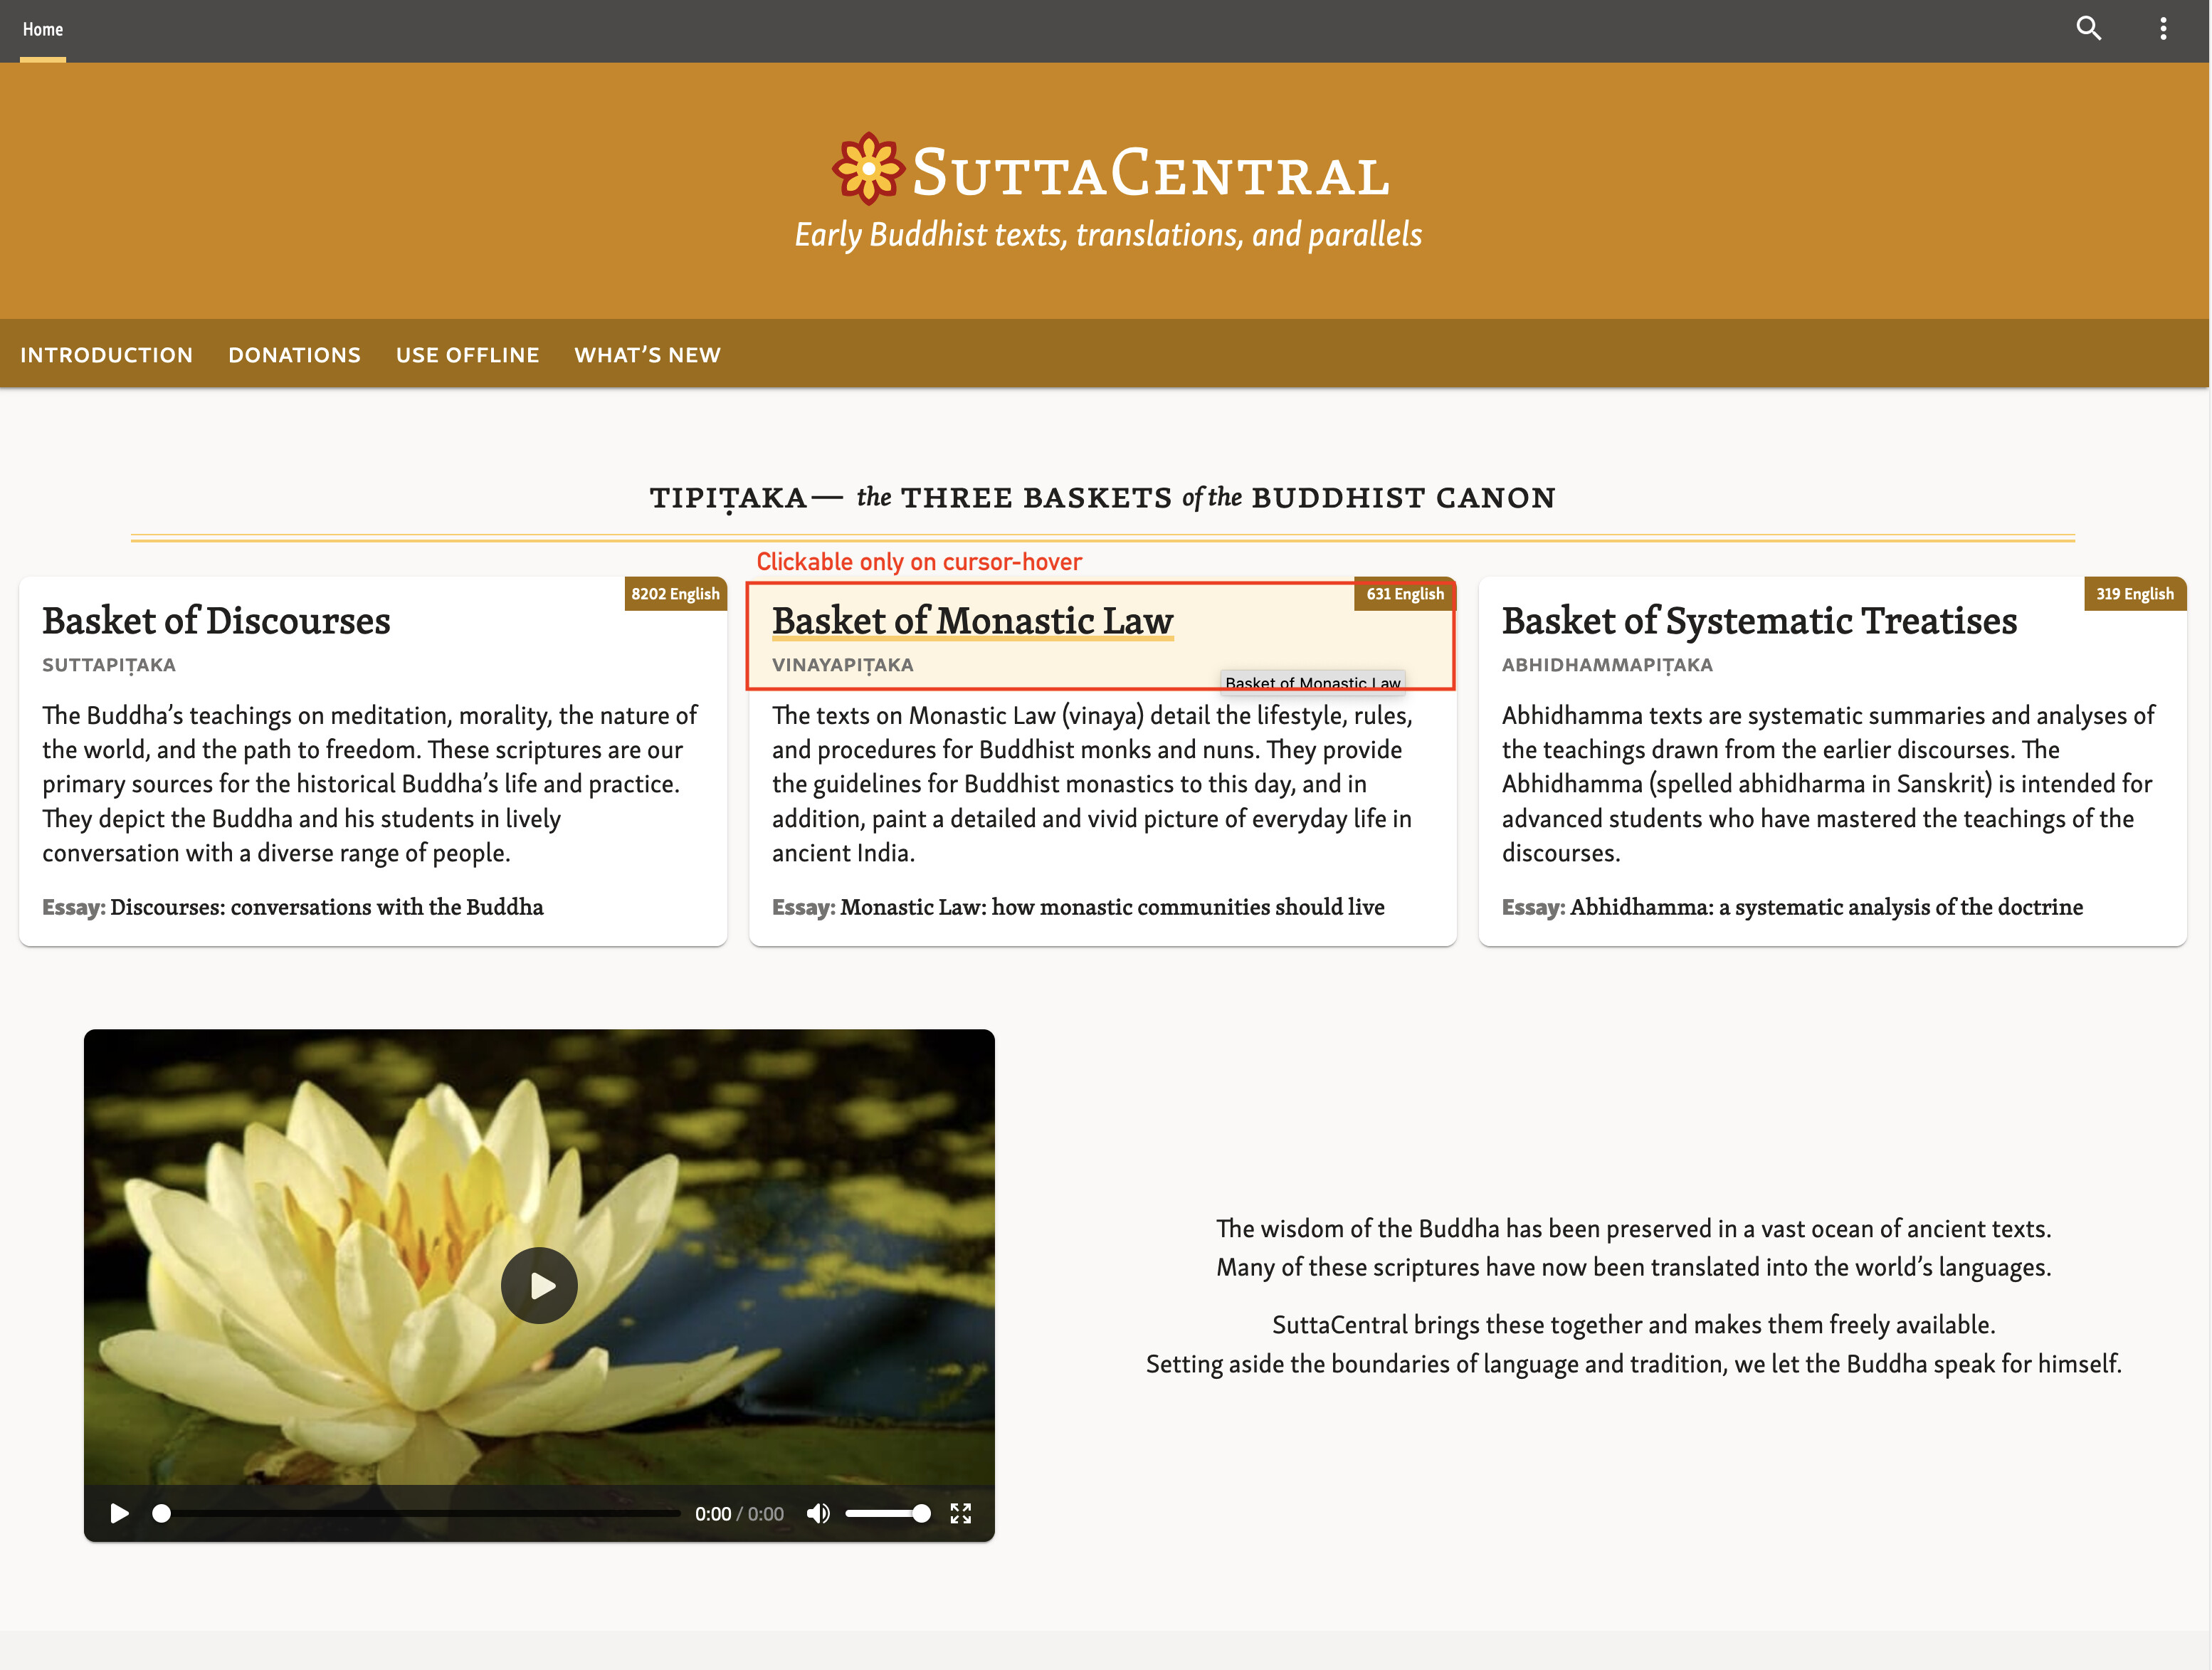
Task: Click the Vinayapiṭaka subtitle
Action: click(x=843, y=665)
